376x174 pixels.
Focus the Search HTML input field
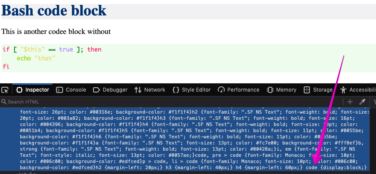pos(171,102)
